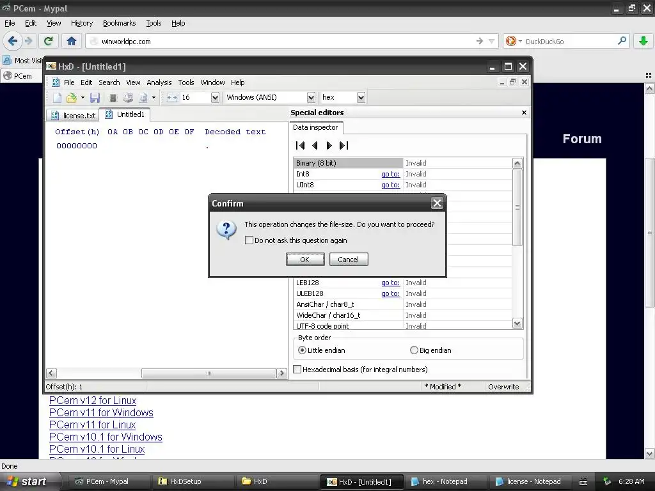Open search engine selector arrow in Mypal
The height and width of the screenshot is (491, 655).
pos(521,42)
